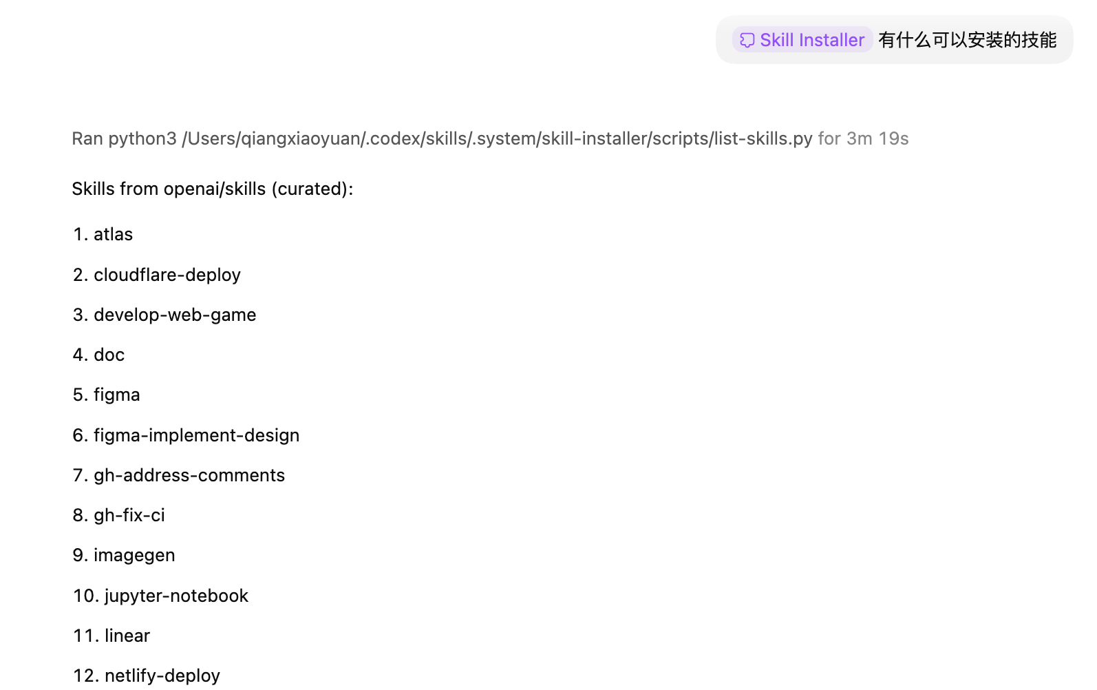Select the 'linear' skill entry
The height and width of the screenshot is (690, 1097).
point(127,636)
